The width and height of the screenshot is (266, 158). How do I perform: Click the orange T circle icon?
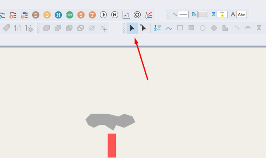92,15
